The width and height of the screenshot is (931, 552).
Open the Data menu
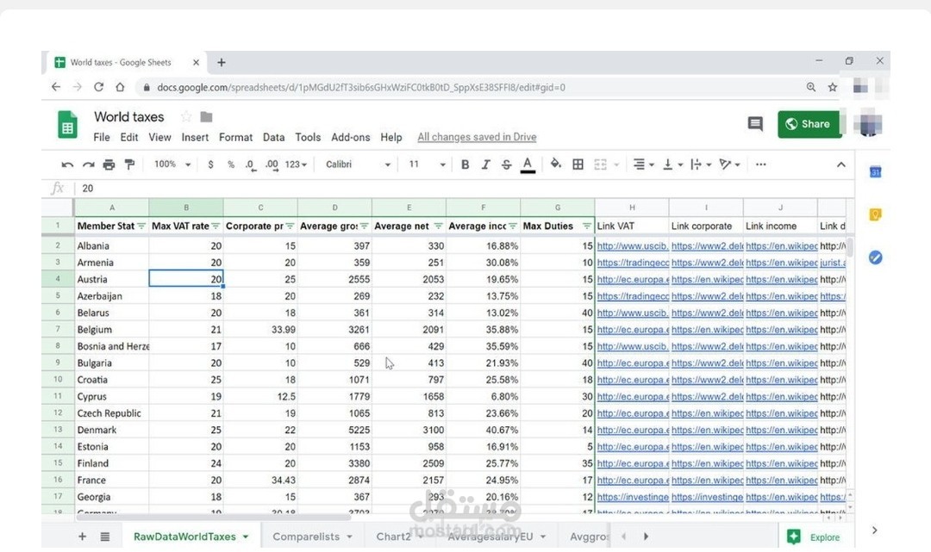(x=274, y=137)
